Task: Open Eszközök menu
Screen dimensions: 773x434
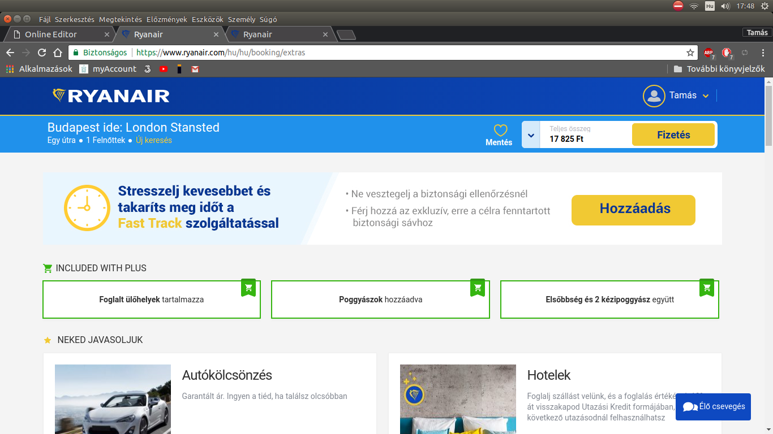Action: (x=208, y=19)
